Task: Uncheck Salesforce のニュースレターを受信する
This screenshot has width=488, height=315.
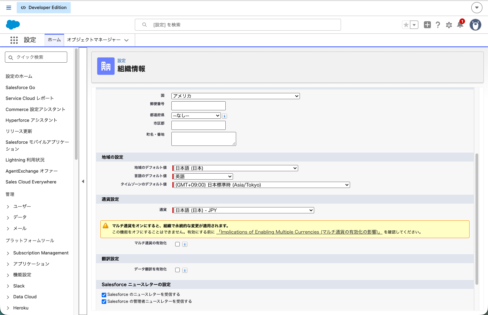Action: 104,295
